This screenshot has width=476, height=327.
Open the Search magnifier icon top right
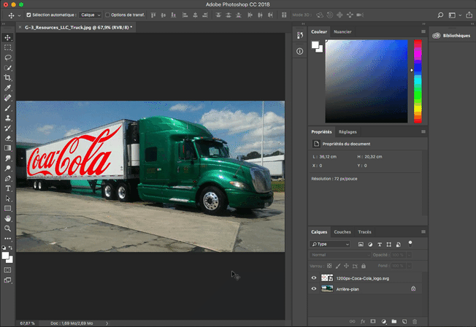coord(440,15)
